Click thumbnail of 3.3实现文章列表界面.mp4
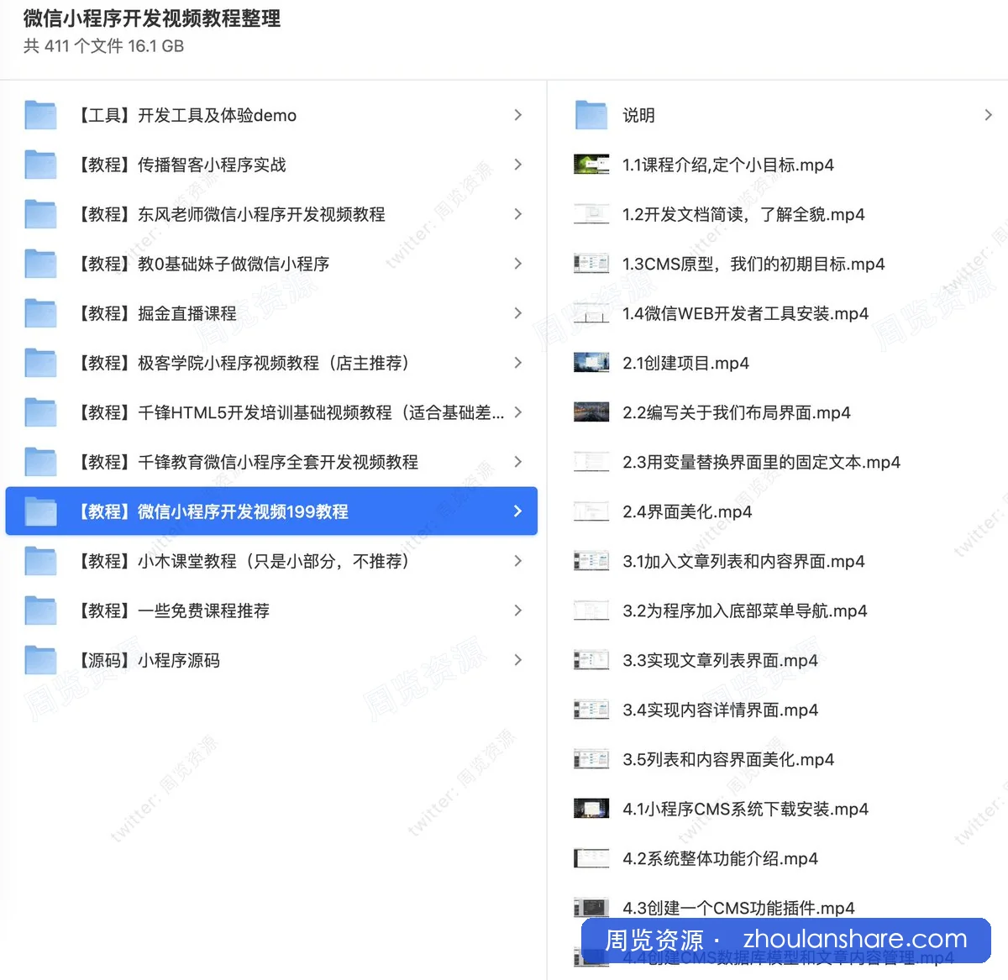The width and height of the screenshot is (1008, 980). click(591, 660)
